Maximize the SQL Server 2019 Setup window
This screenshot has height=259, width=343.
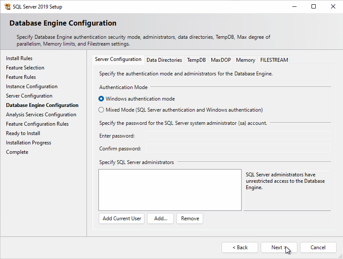314,6
